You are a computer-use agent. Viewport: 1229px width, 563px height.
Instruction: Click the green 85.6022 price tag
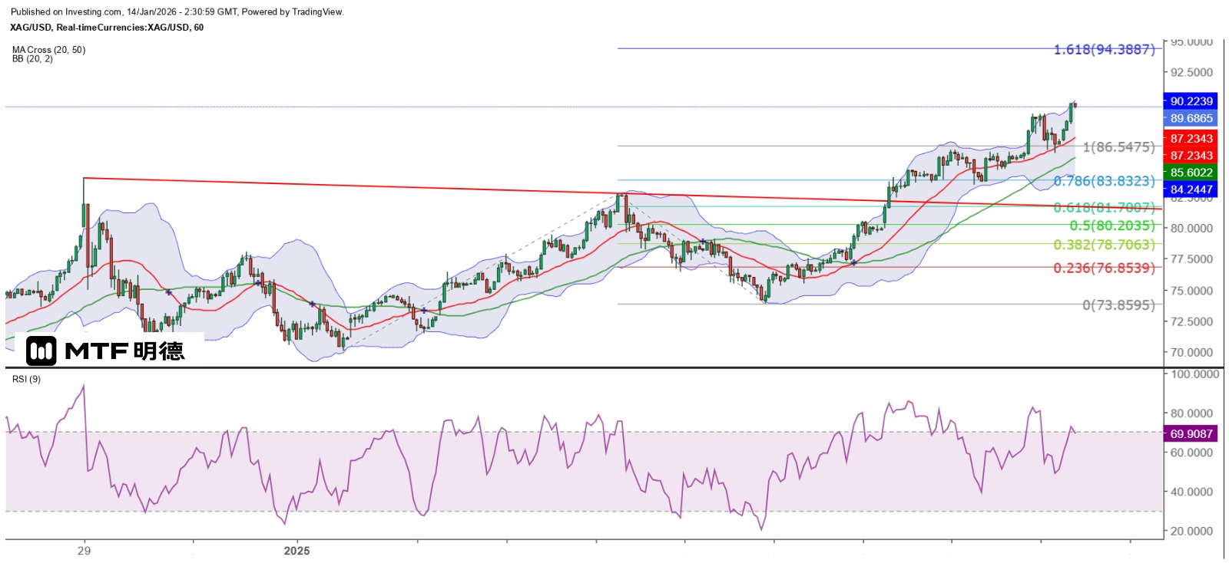click(x=1190, y=173)
